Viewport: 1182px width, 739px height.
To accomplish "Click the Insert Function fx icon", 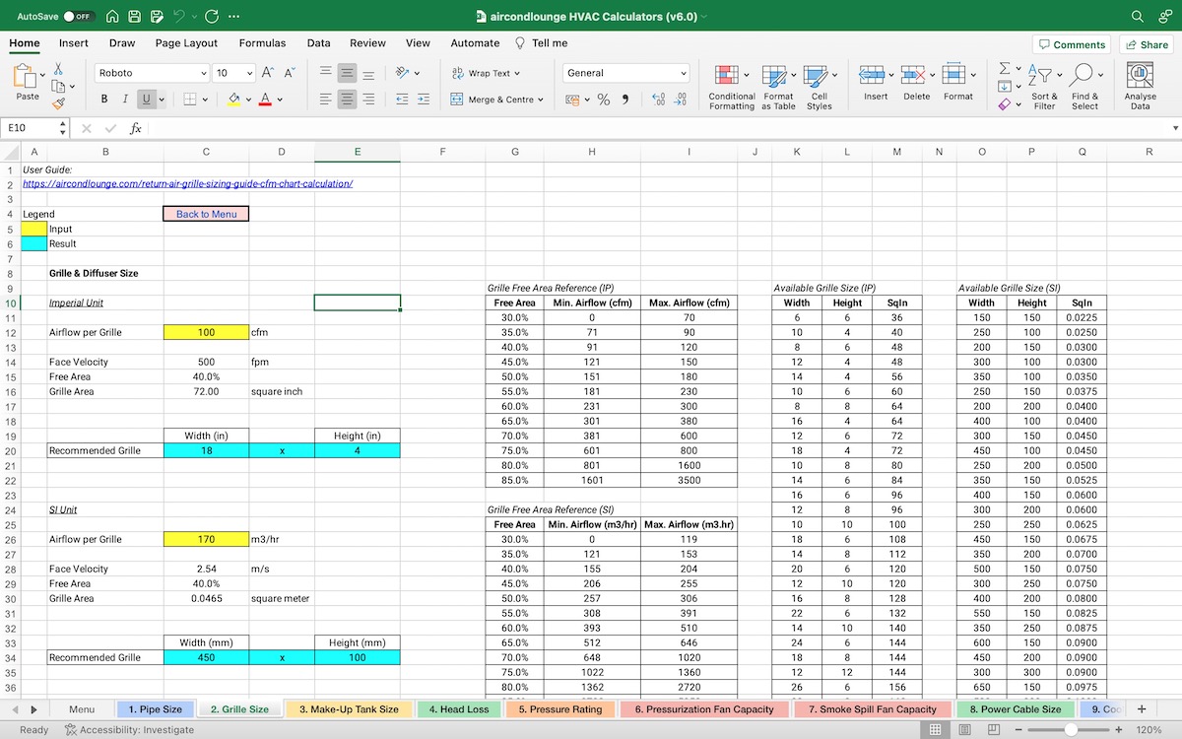I will (136, 128).
